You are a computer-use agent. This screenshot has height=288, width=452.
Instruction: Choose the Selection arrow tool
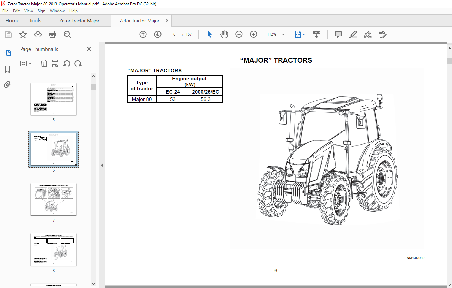pyautogui.click(x=210, y=34)
